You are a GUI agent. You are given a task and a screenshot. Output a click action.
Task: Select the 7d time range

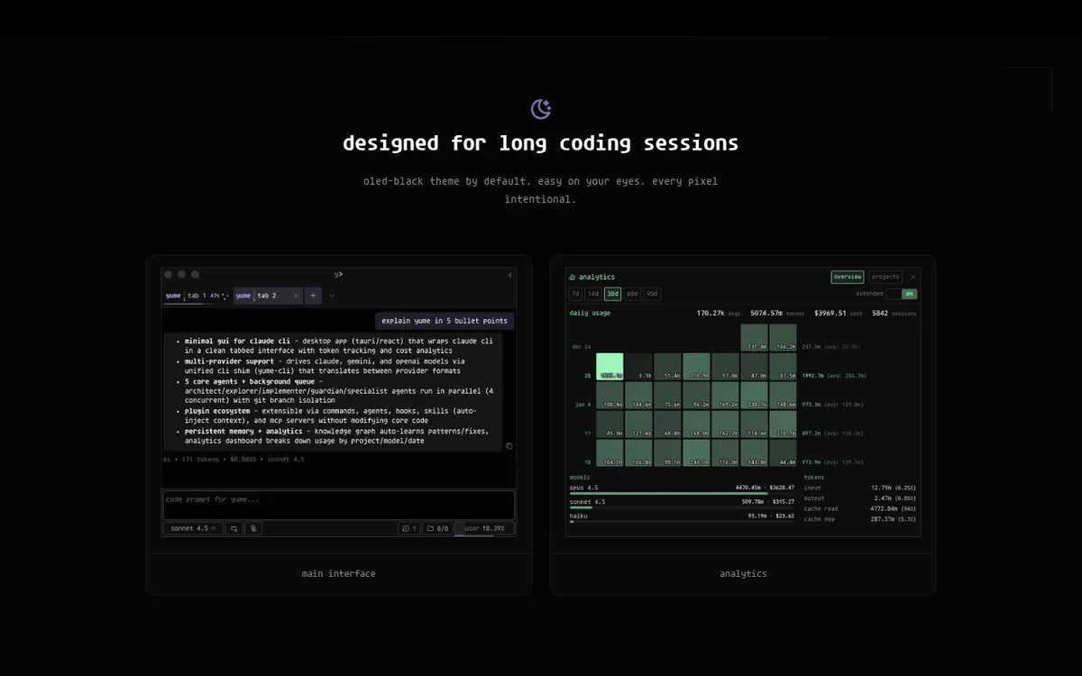(575, 294)
